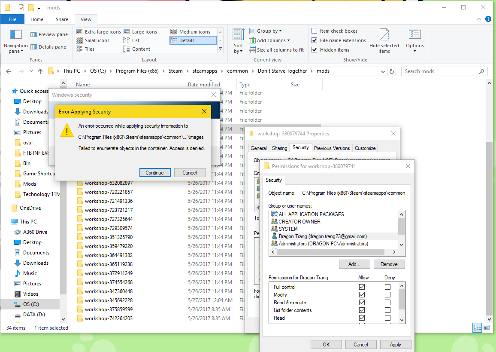Expand the layout gallery more arrow
Viewport: 496px width, 352px height.
tap(220, 49)
